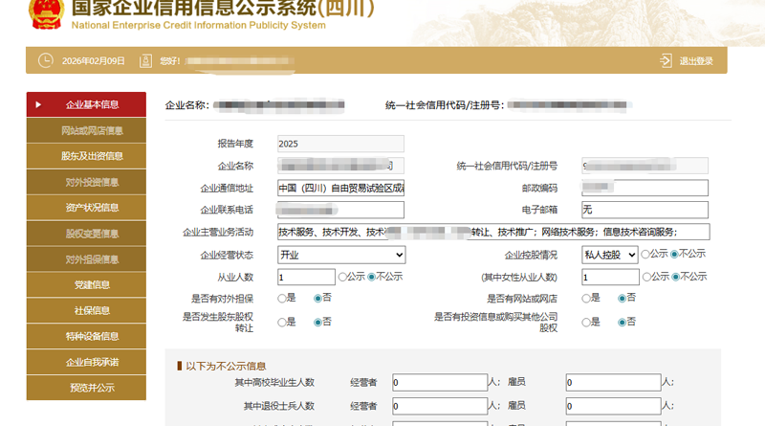The width and height of the screenshot is (765, 426).
Task: Click the 企业主营业务活动 text field
Action: [x=493, y=232]
